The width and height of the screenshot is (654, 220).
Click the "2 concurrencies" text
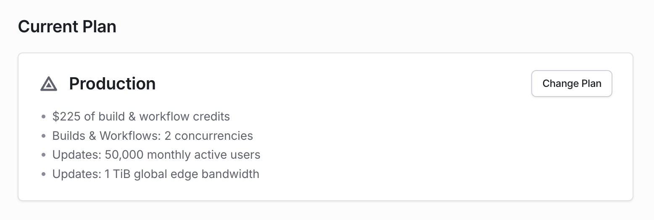point(214,136)
